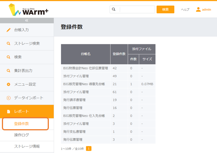The image size is (217, 153).
Task: Click the gear icon for メニュー設定
Action: coord(8,84)
